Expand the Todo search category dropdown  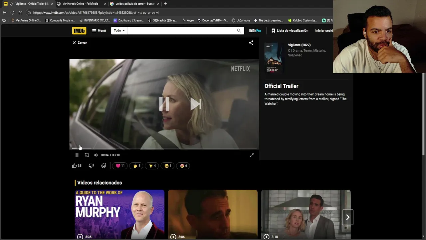pyautogui.click(x=119, y=31)
